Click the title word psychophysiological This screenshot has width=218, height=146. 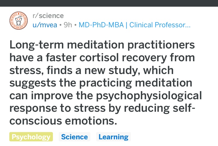149,96
